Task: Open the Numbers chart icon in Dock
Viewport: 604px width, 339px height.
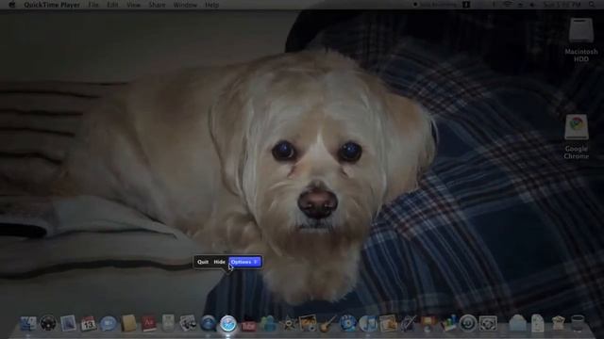Action: point(448,323)
